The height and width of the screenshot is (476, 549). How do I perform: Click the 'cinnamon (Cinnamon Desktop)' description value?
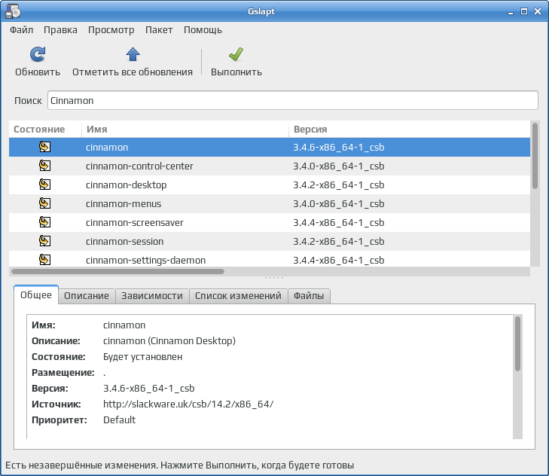click(x=169, y=341)
